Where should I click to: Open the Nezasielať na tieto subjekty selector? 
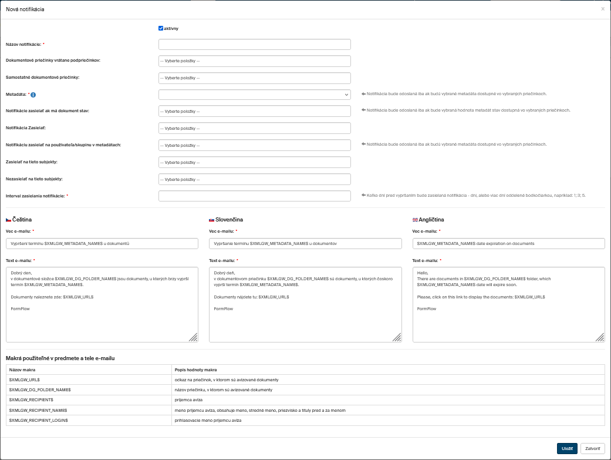(x=254, y=179)
